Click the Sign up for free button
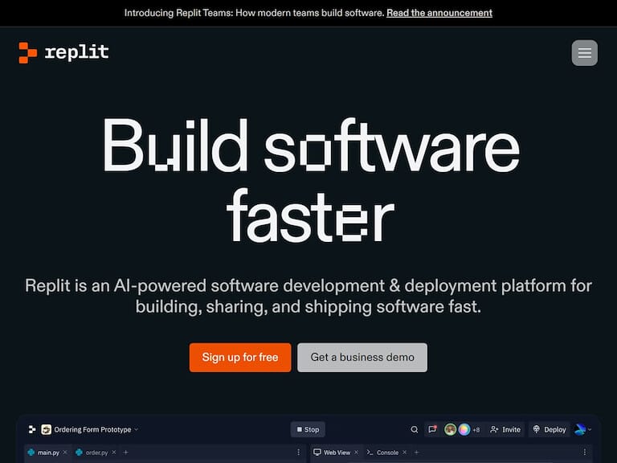Screen dimensions: 617x463 240,358
